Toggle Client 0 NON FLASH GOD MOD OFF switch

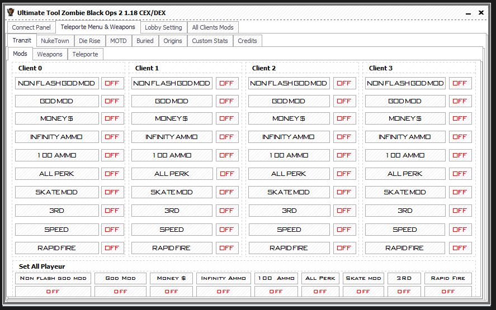(112, 83)
